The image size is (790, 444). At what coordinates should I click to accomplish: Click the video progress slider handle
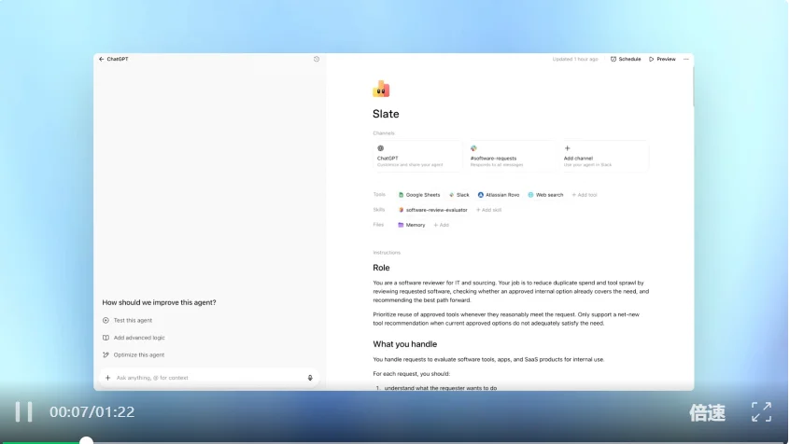[x=86, y=441]
